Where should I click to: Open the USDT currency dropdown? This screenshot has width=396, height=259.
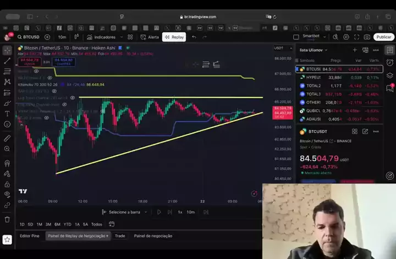coord(279,48)
